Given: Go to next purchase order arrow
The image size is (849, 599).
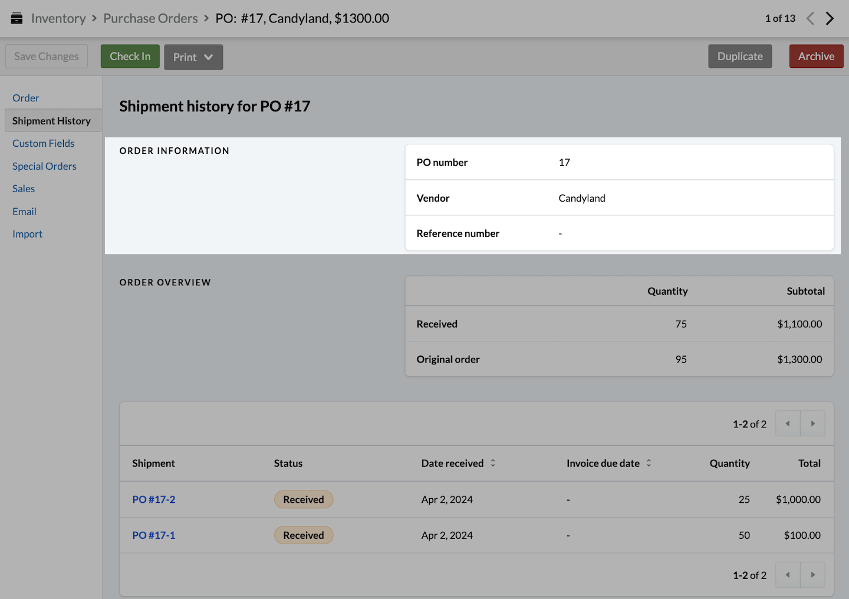Looking at the screenshot, I should coord(830,18).
